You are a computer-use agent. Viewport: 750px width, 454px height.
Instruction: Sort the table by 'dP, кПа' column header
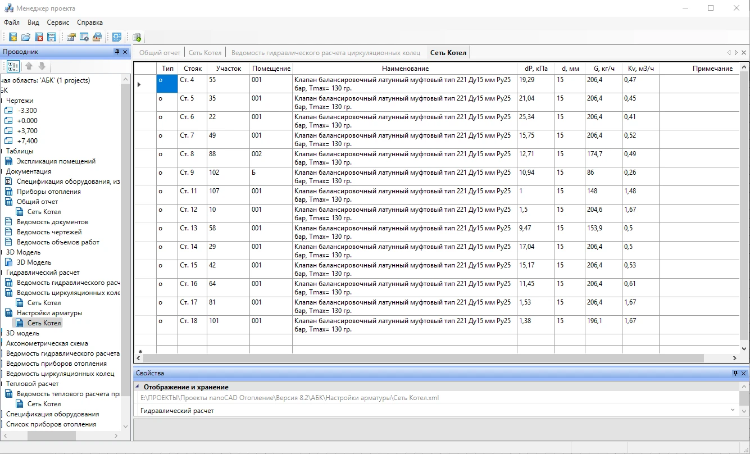pyautogui.click(x=536, y=69)
